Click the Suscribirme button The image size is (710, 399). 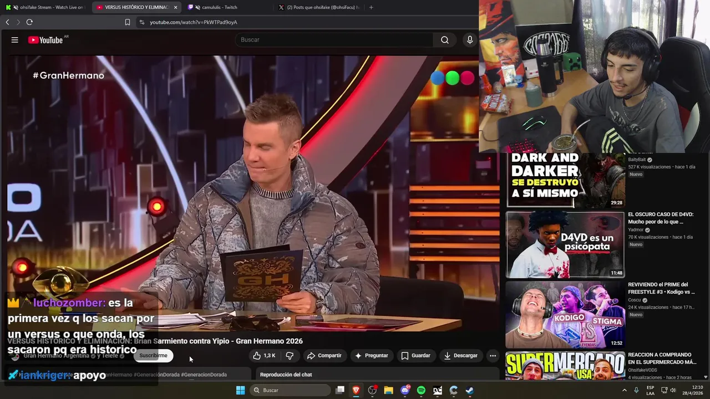(153, 356)
